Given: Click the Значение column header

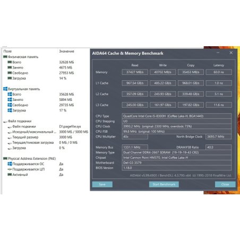Looking at the screenshot, I should point(66,52).
